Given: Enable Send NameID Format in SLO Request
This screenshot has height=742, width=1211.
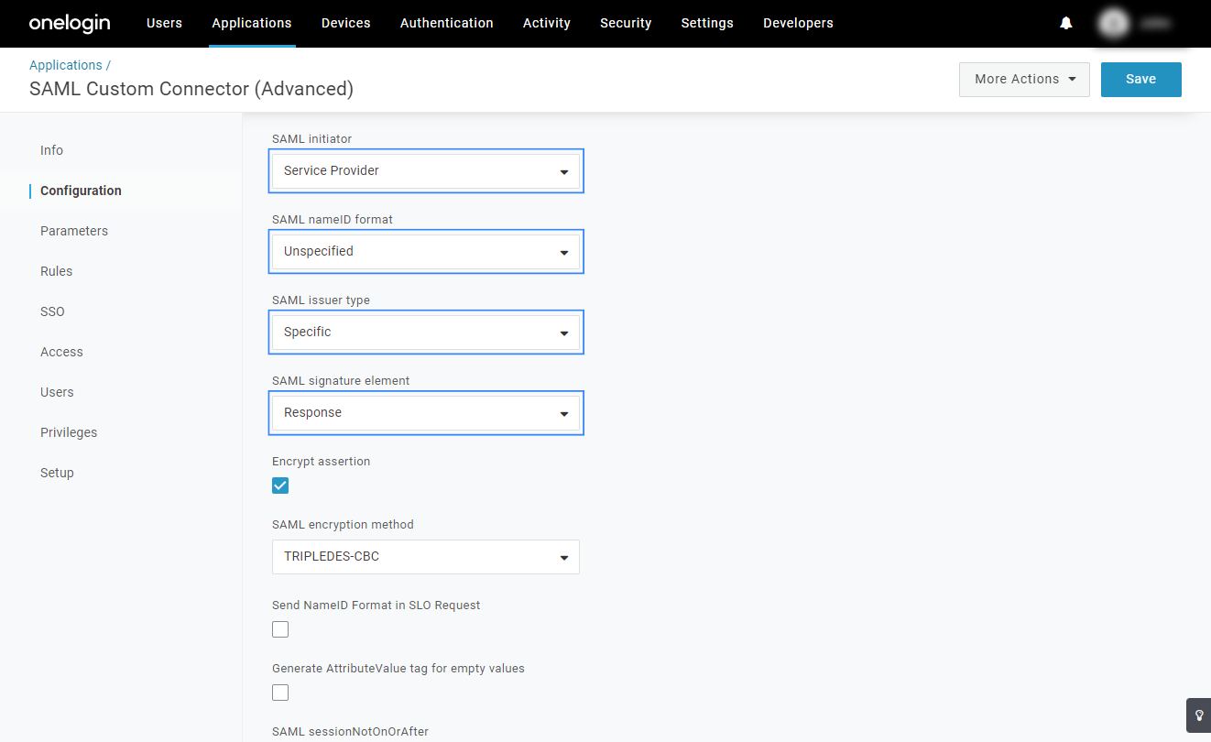Looking at the screenshot, I should 280,629.
